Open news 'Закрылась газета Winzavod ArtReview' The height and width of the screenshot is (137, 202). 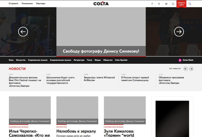[99, 79]
